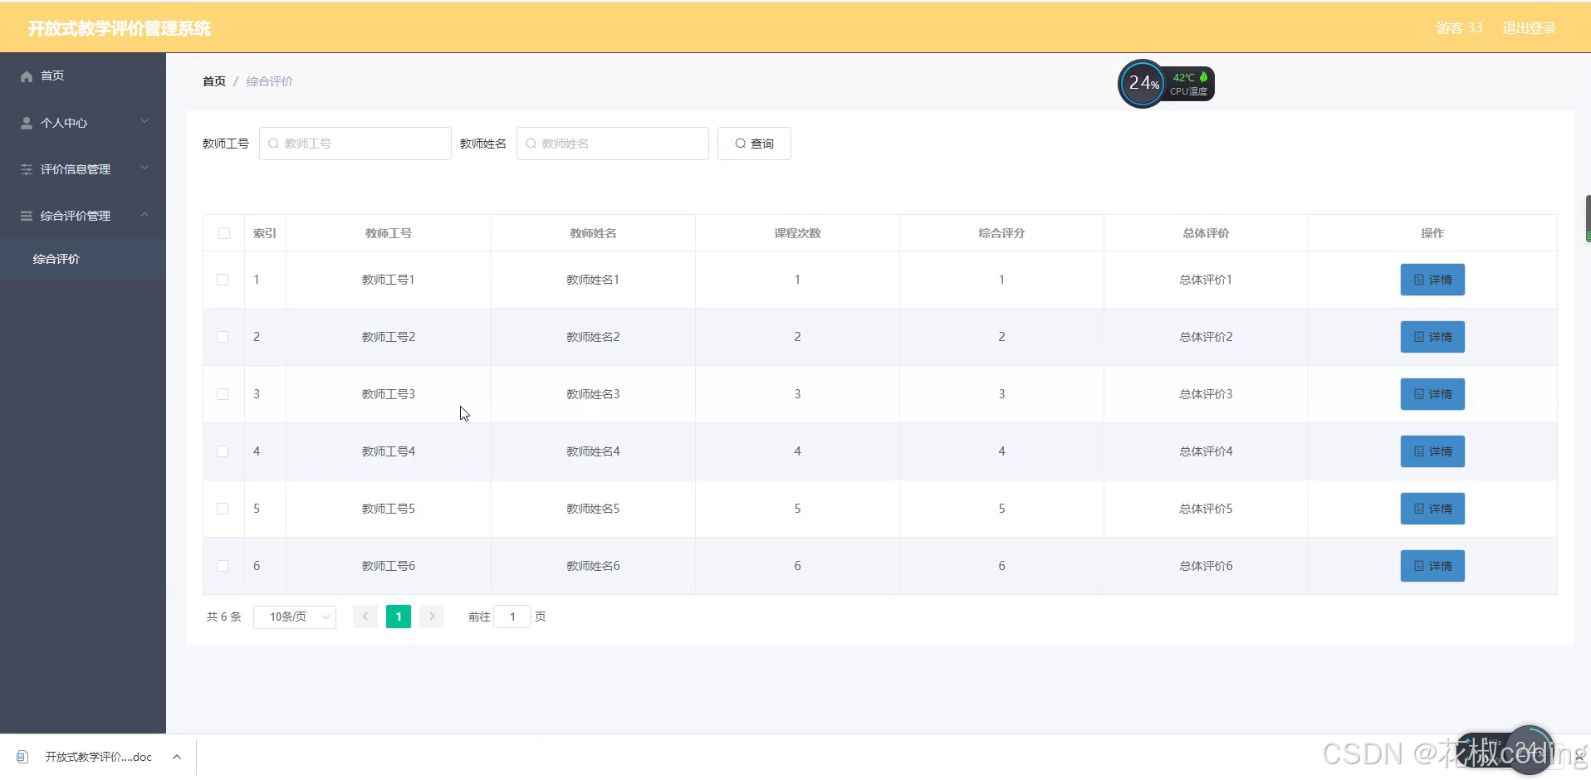Click the 教师姓名 column header
1591x780 pixels.
pyautogui.click(x=593, y=233)
